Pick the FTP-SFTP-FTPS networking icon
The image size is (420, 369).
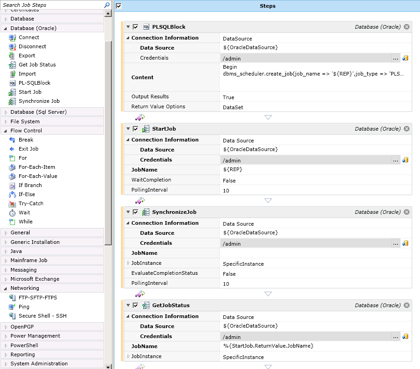12,298
